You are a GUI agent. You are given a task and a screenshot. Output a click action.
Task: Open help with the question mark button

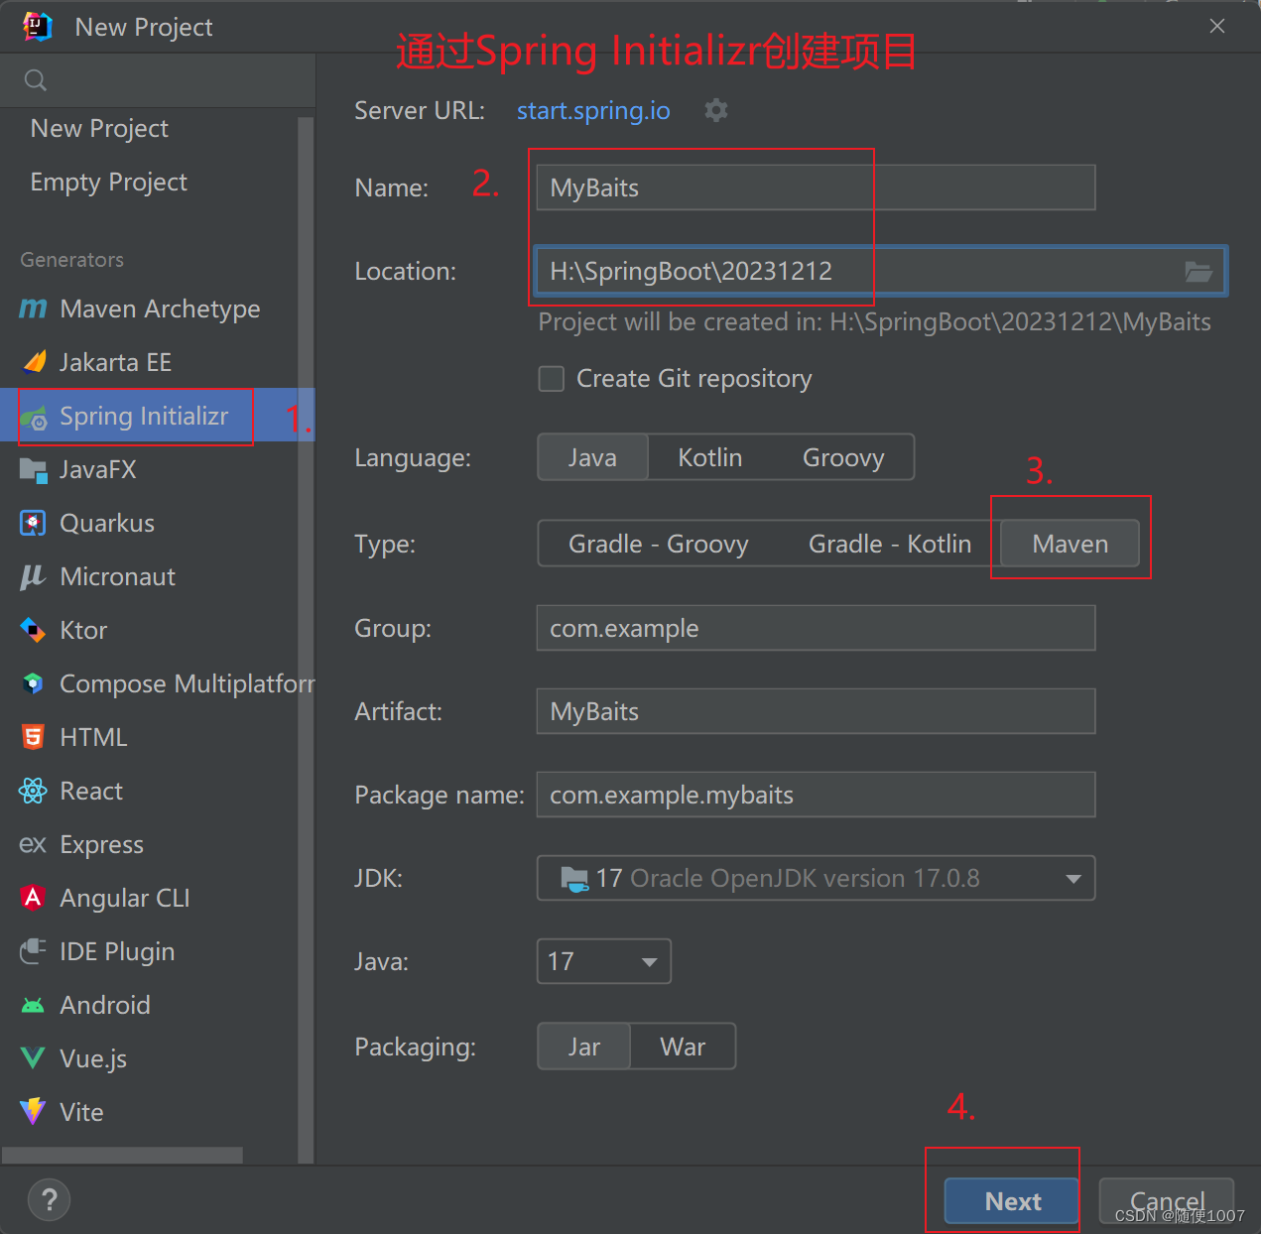[50, 1199]
